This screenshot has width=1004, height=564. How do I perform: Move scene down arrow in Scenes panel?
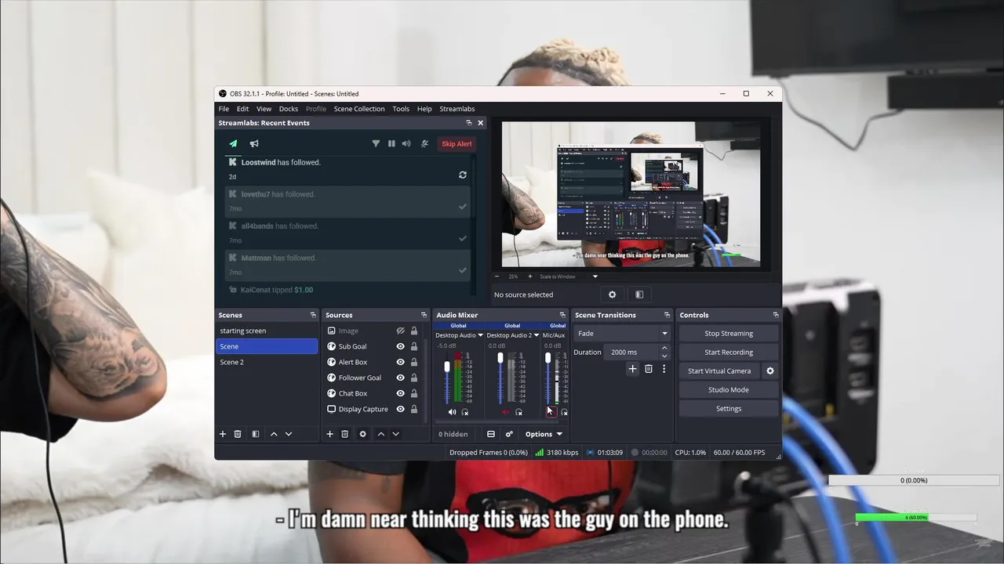click(289, 434)
